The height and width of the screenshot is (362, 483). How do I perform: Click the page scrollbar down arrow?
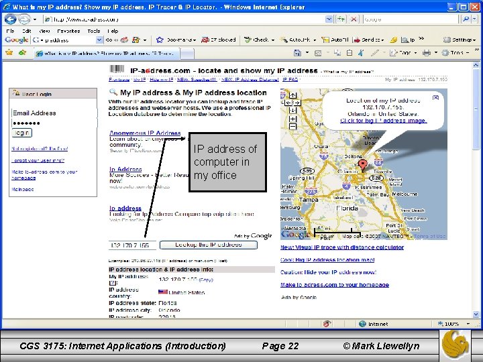(476, 314)
